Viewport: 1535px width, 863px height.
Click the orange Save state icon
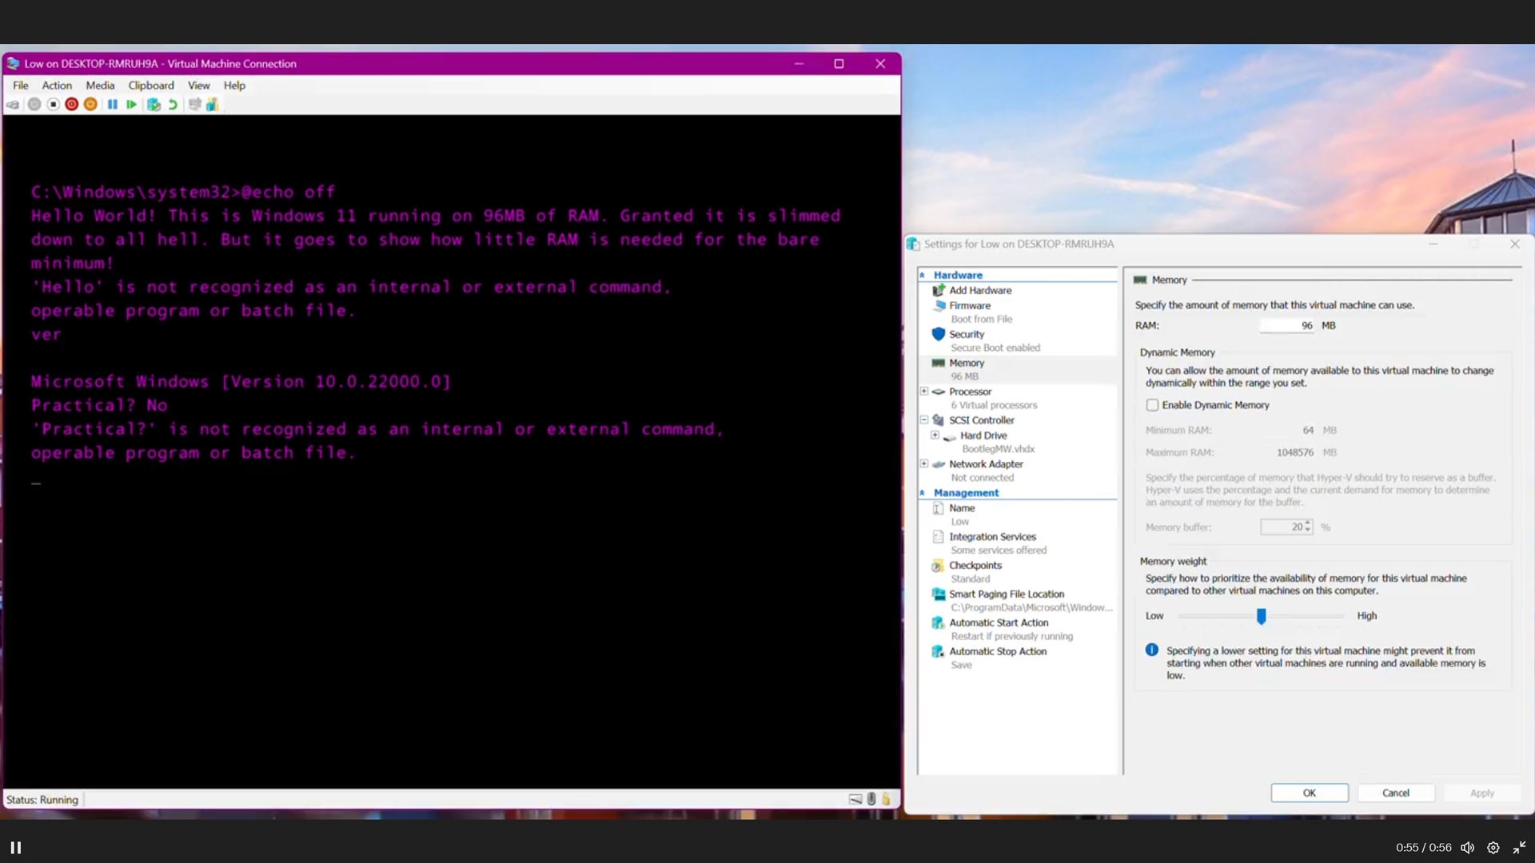click(90, 105)
